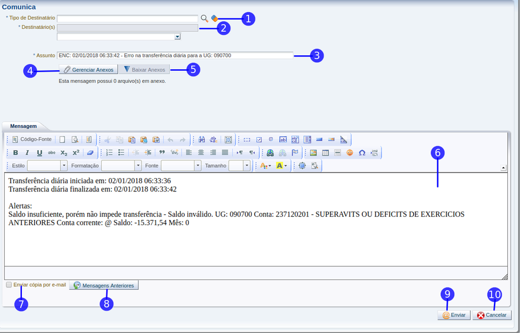Click the magnifier search icon for Tipo de Destinatário
The height and width of the screenshot is (333, 520).
point(204,18)
